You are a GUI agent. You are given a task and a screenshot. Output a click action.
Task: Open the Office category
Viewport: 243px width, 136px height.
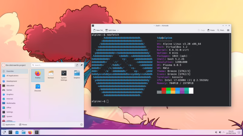(x=15, y=108)
